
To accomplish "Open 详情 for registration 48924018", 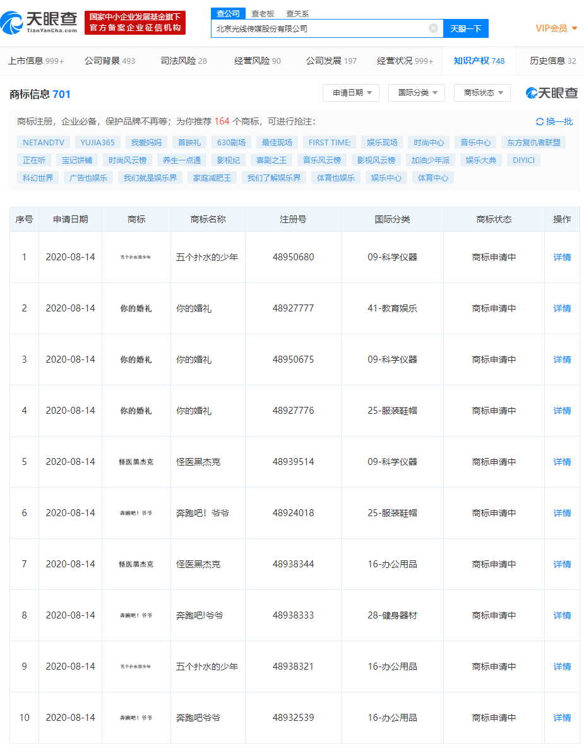I will tap(562, 513).
